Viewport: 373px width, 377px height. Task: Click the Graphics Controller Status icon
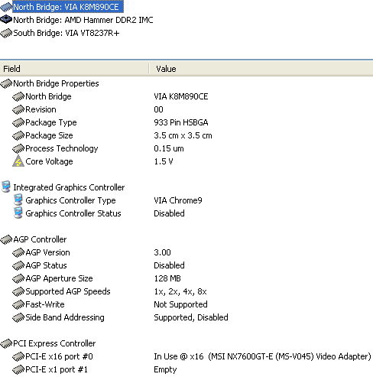click(x=18, y=213)
